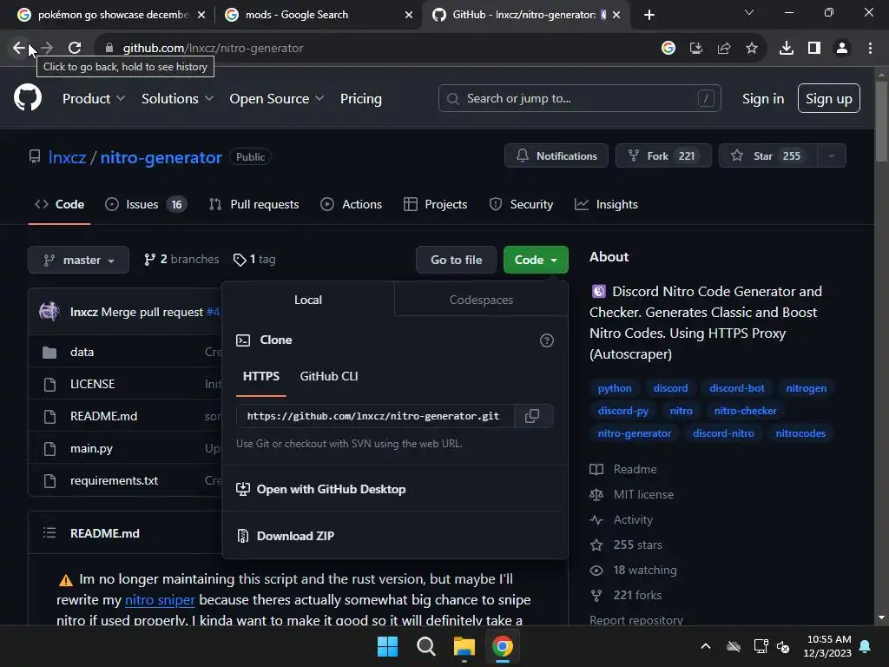The width and height of the screenshot is (889, 667).
Task: Open the Pull requests tab
Action: [254, 204]
